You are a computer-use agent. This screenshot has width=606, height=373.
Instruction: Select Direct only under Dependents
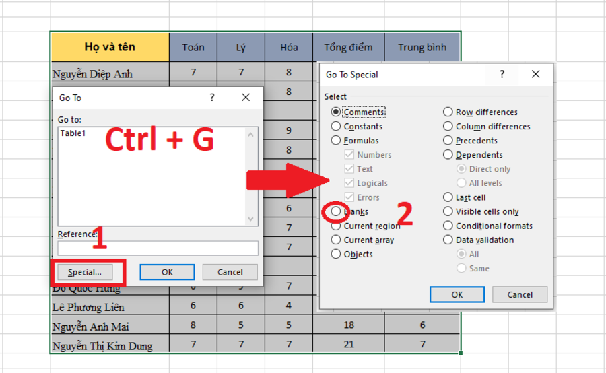461,169
